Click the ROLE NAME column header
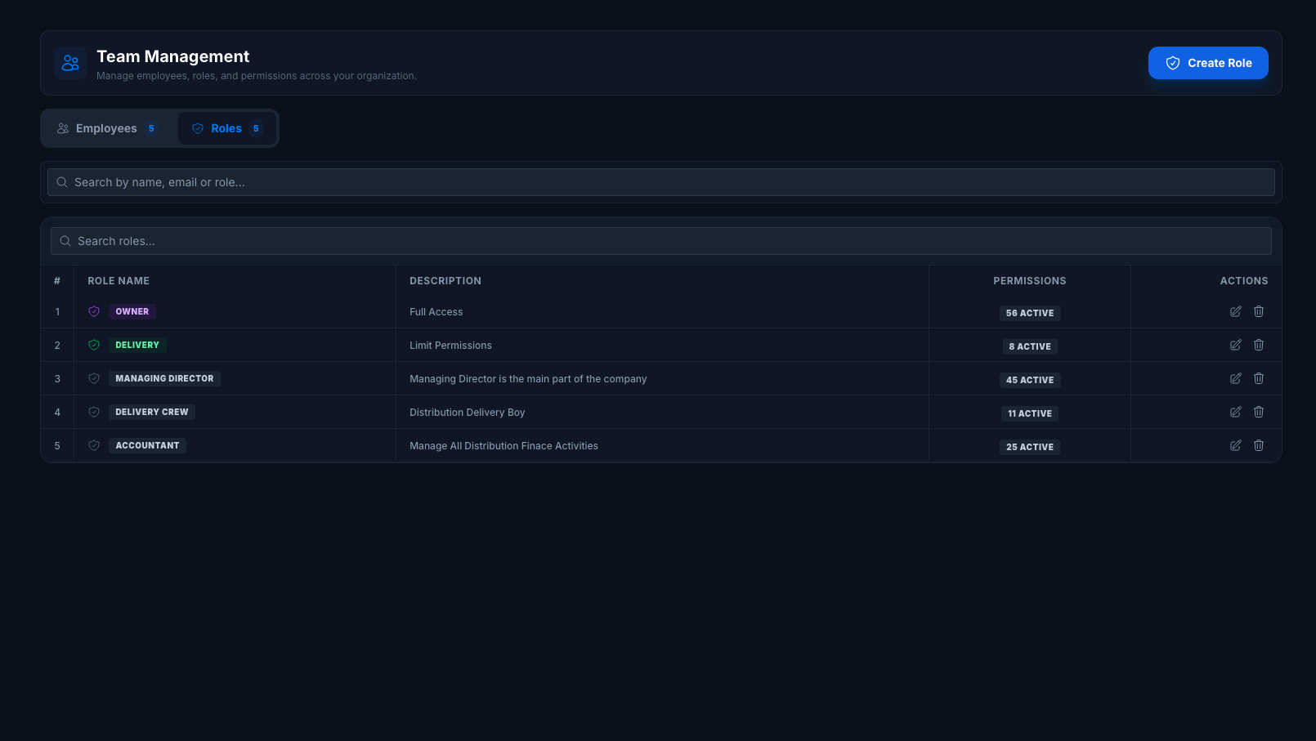1316x741 pixels. 119,281
